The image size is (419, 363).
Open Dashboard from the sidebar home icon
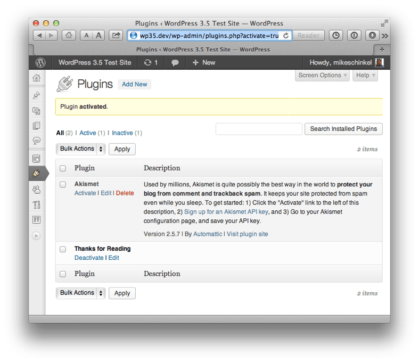37,78
